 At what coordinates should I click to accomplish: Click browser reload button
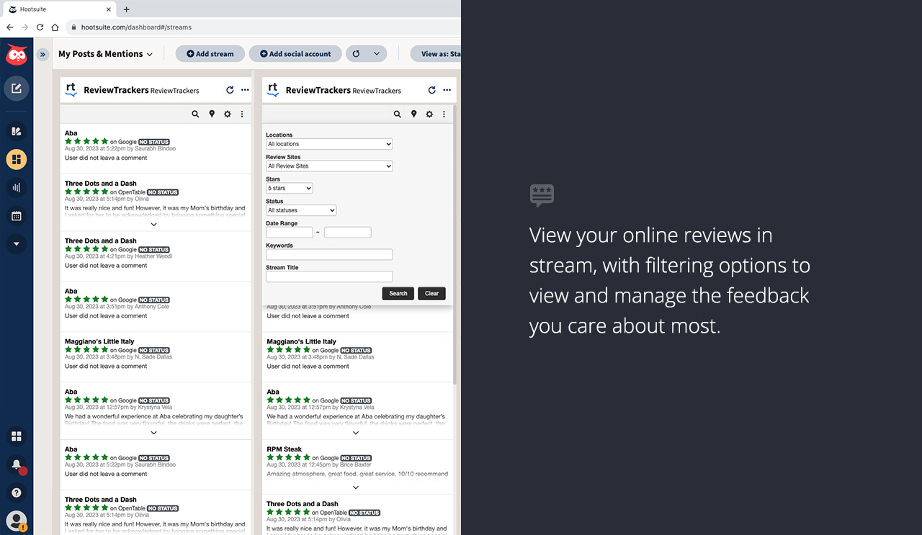pos(40,27)
